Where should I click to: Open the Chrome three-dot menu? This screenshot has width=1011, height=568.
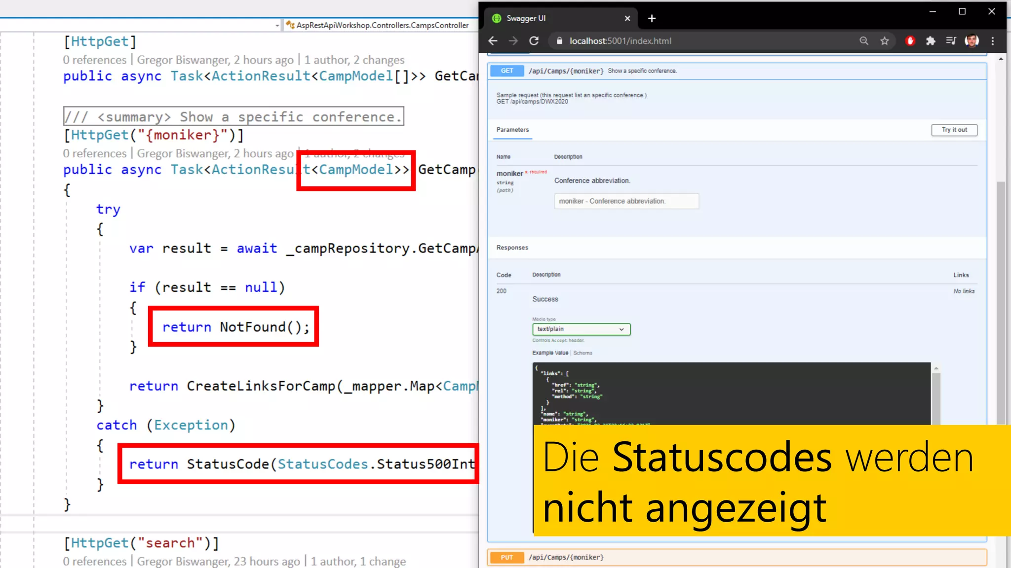click(993, 41)
